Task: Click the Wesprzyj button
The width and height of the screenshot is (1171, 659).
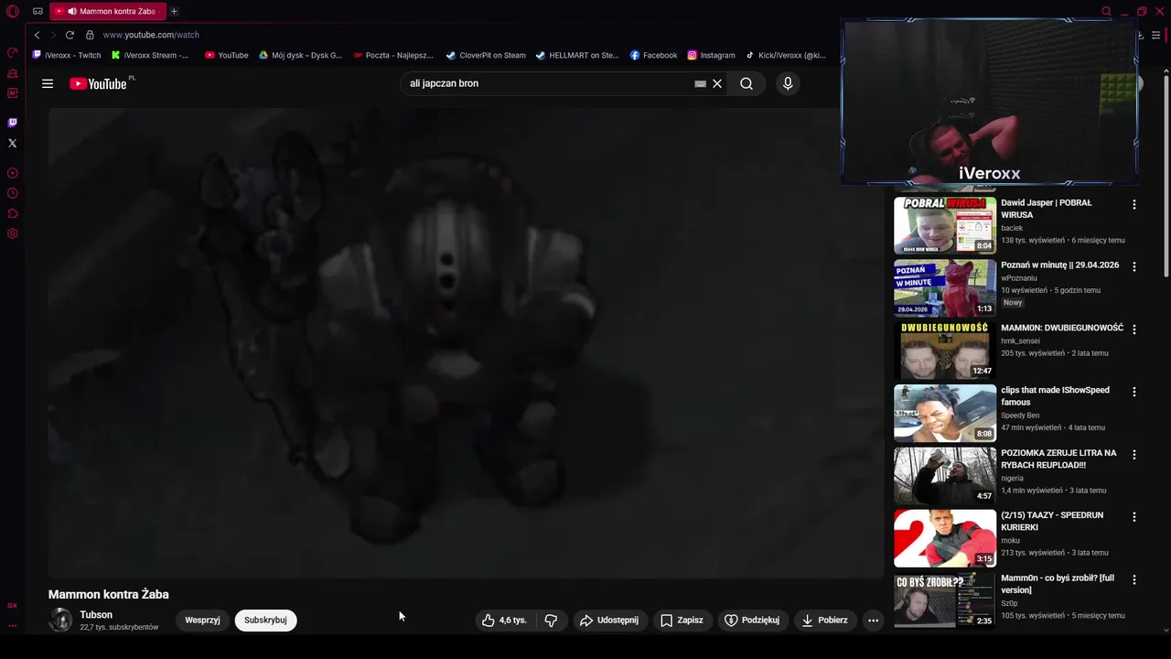Action: click(202, 620)
